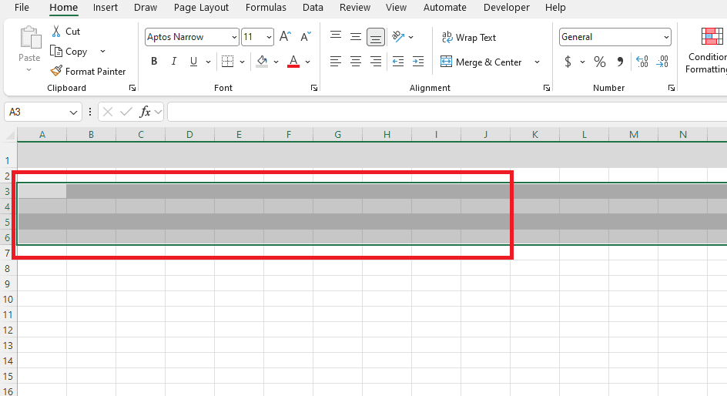Open fill color palette arrow
Screen dimensions: 727x396
click(x=276, y=62)
